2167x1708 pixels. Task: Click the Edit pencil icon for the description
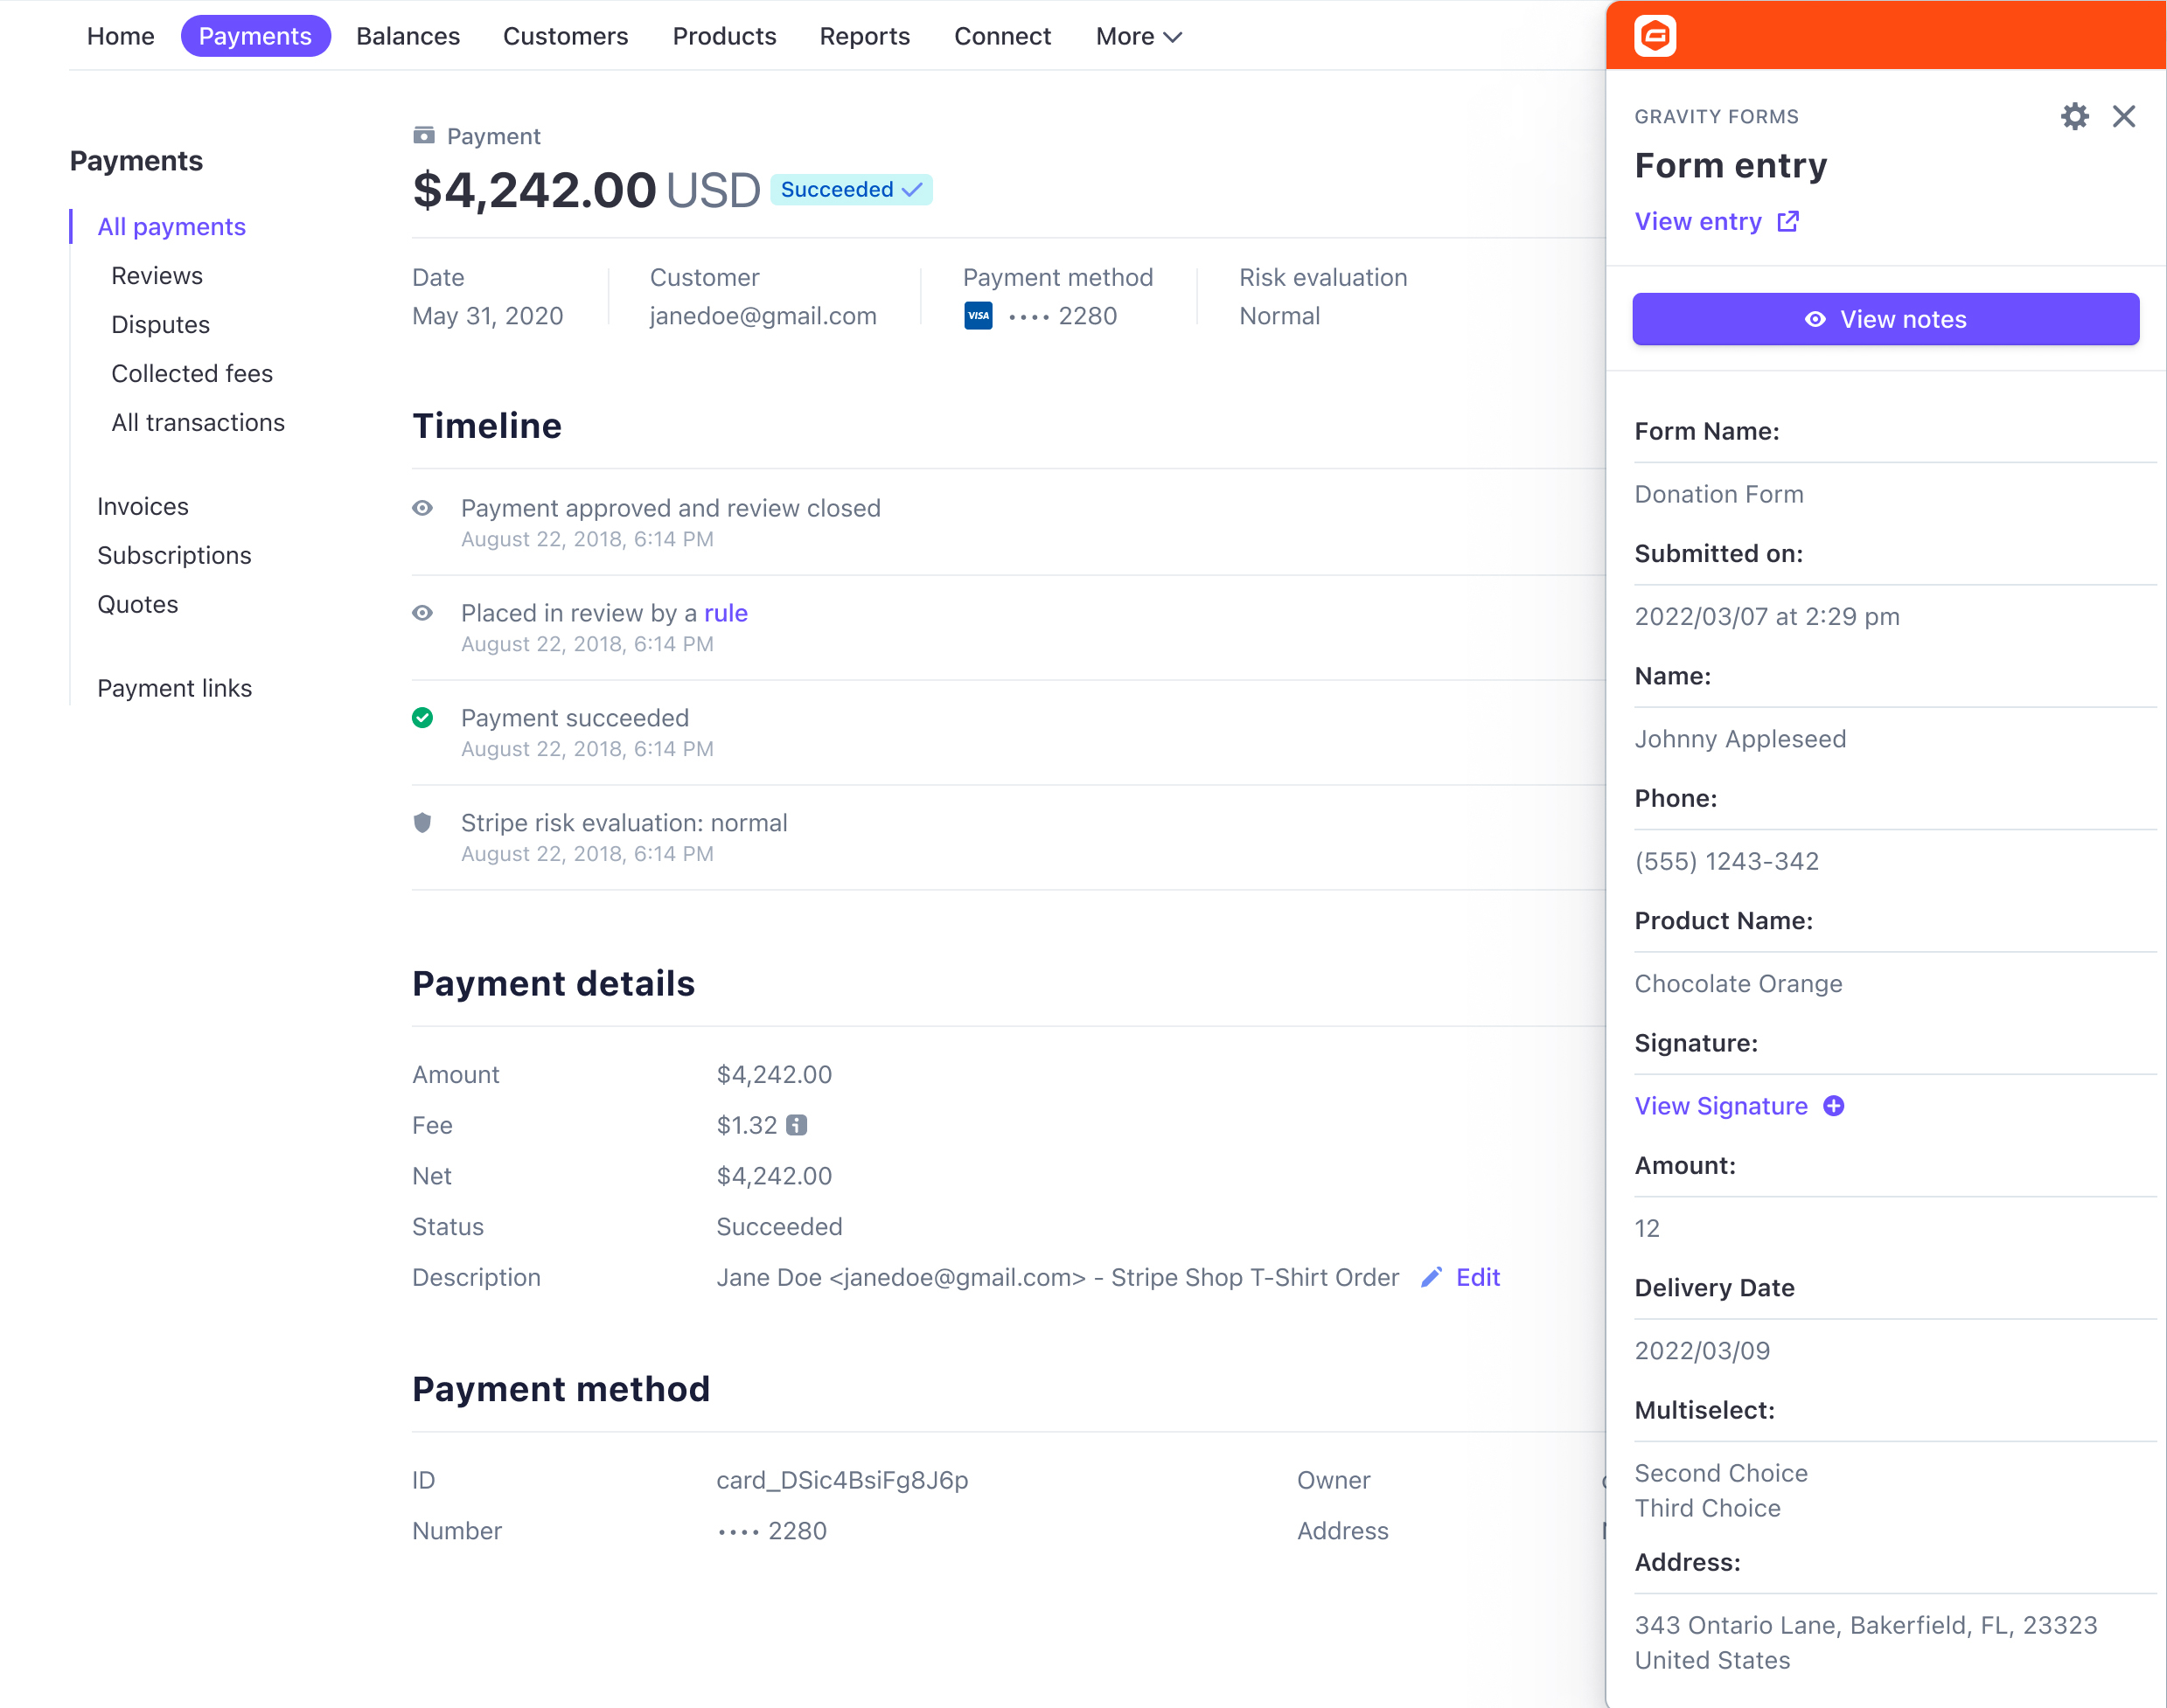pyautogui.click(x=1432, y=1277)
